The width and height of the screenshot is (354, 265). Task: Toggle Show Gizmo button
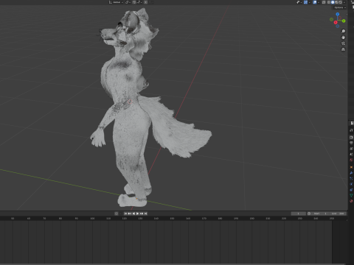pyautogui.click(x=305, y=2)
